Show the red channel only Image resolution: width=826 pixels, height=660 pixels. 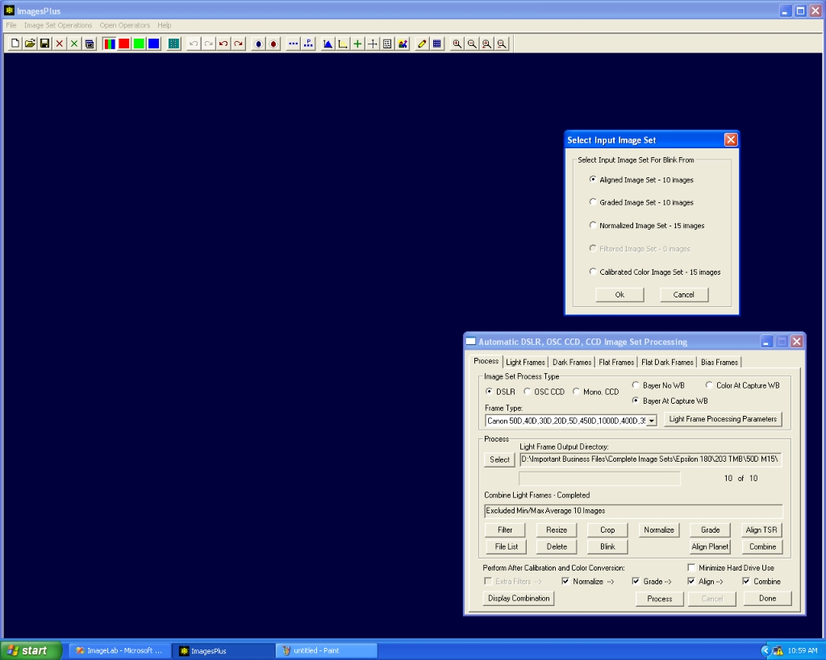coord(123,44)
